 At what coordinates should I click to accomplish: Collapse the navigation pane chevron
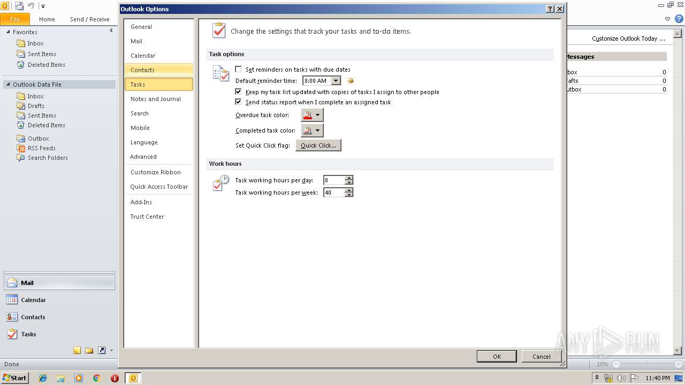point(111,31)
